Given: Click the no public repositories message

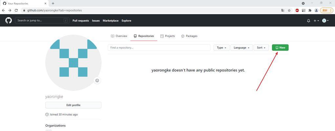Looking at the screenshot, I should pyautogui.click(x=198, y=70).
